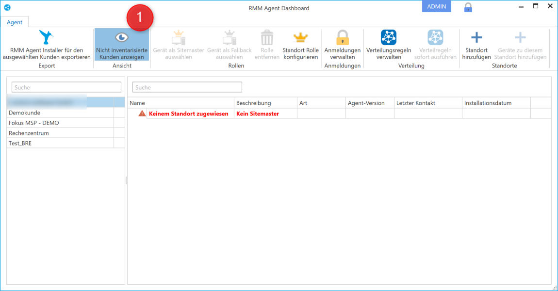Run Verteilregeln sofort ausführen

pyautogui.click(x=435, y=45)
